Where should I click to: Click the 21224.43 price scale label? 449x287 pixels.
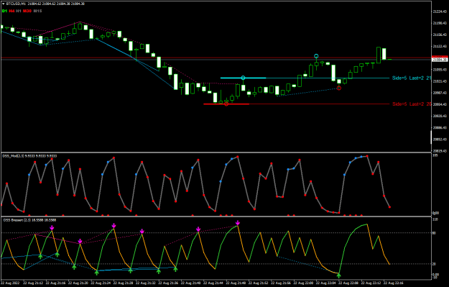[x=440, y=12]
